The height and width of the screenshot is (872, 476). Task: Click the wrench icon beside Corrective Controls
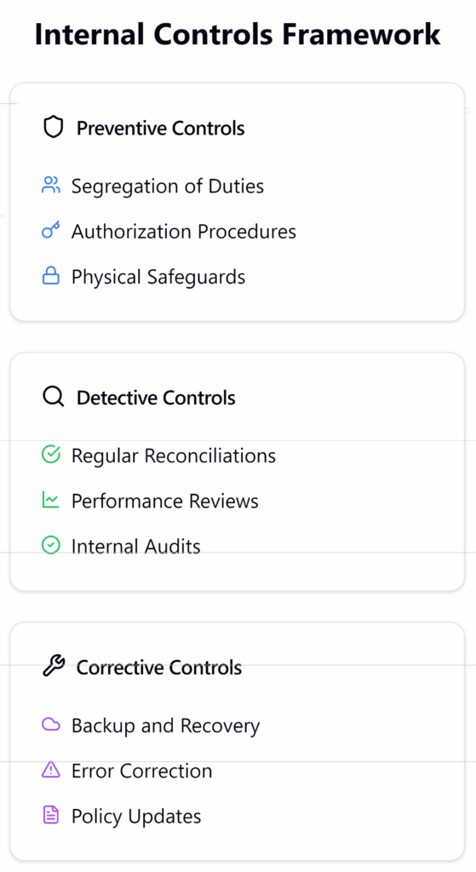point(54,666)
